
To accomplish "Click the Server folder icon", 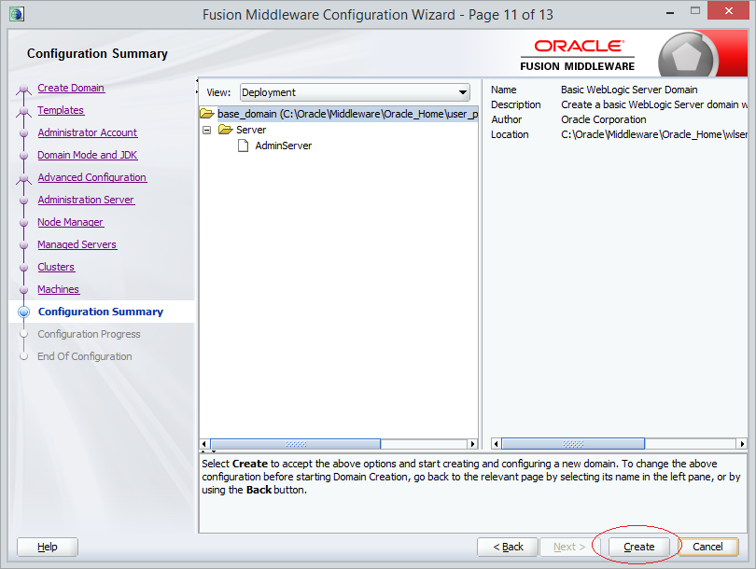I will pos(225,130).
